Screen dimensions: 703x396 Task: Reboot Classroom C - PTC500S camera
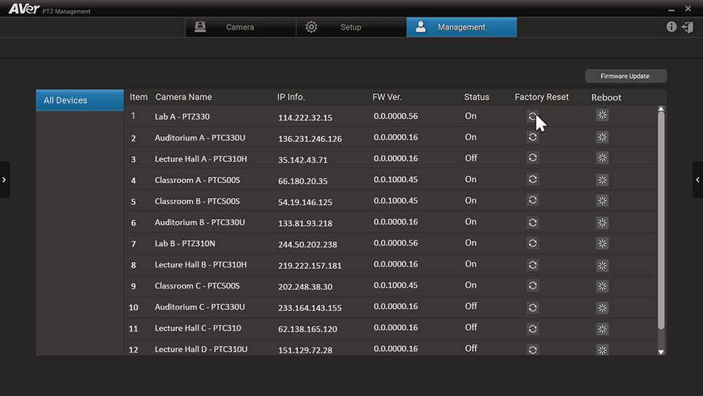tap(602, 286)
